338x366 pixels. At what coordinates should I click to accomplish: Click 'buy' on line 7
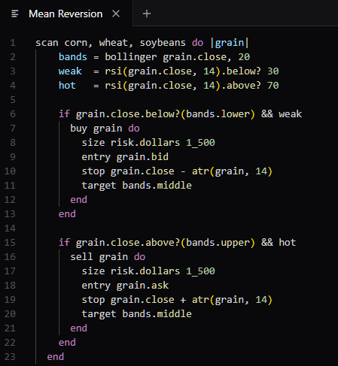tap(79, 129)
